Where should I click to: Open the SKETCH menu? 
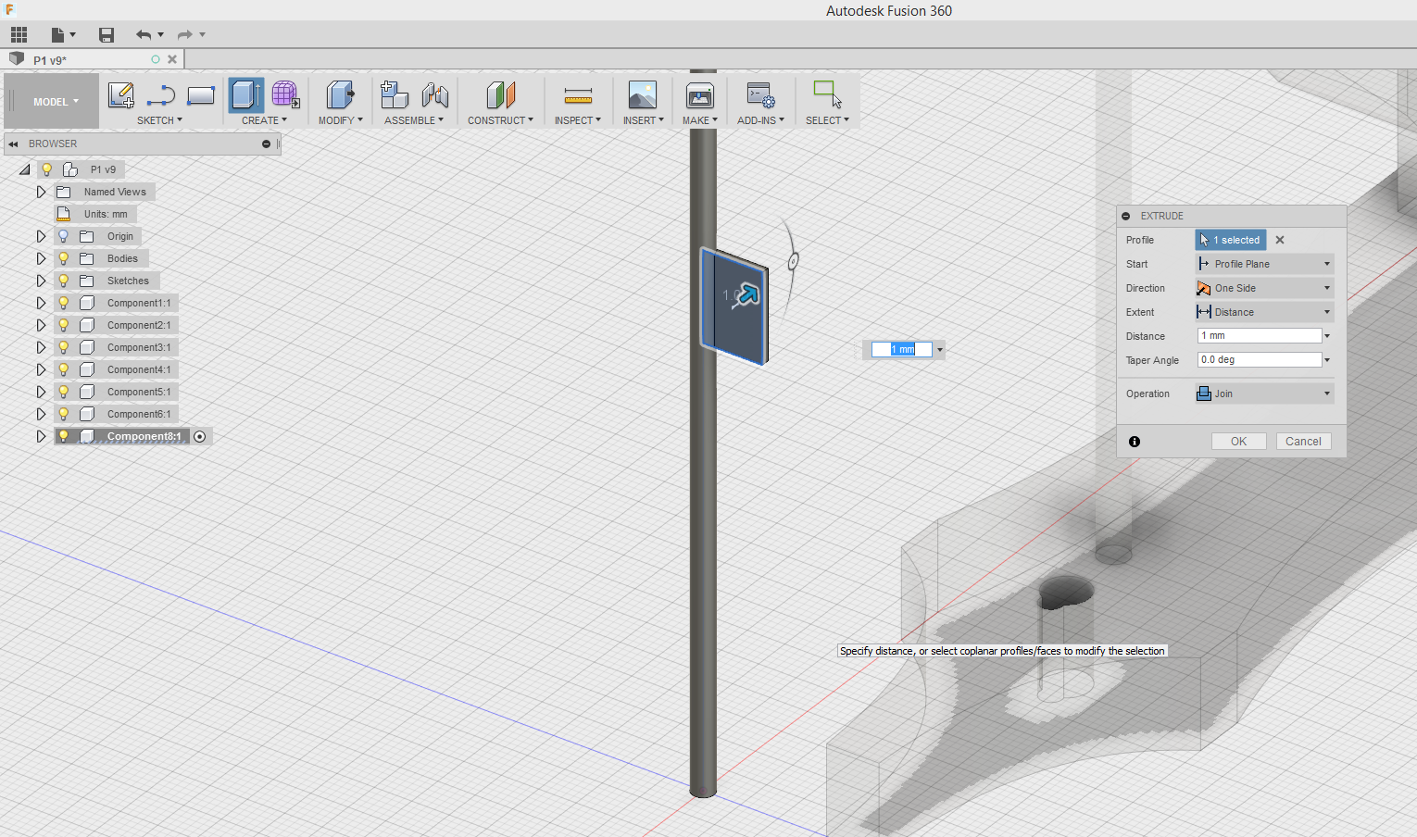click(159, 120)
